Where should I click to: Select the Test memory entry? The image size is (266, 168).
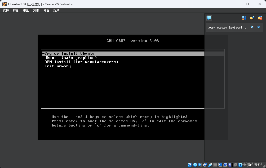point(57,66)
